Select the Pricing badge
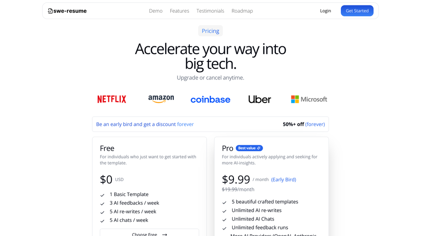Viewport: 421px width, 236px height. pos(210,31)
